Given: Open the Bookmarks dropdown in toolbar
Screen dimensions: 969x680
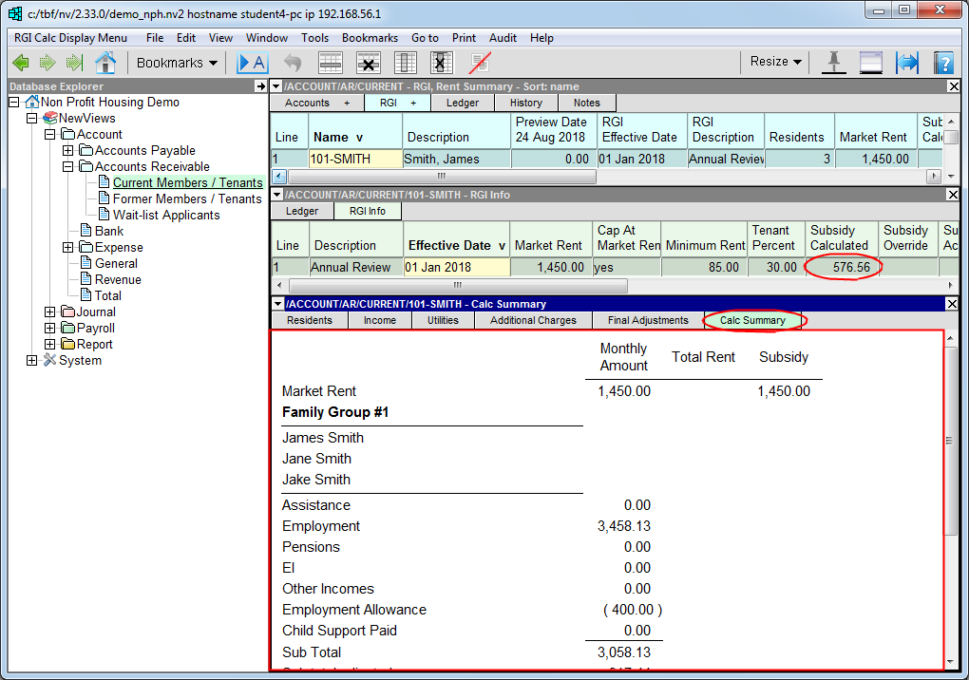Looking at the screenshot, I should point(177,63).
